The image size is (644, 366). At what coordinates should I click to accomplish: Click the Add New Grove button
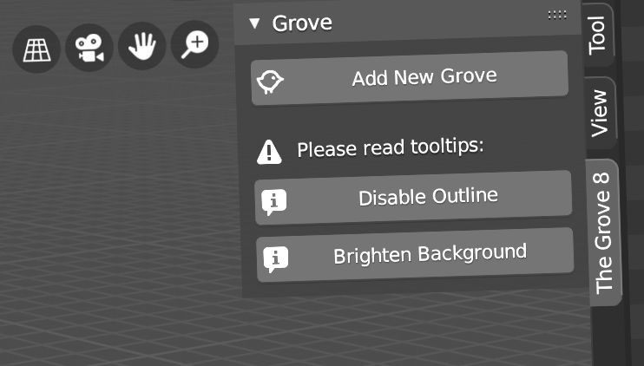[x=410, y=77]
